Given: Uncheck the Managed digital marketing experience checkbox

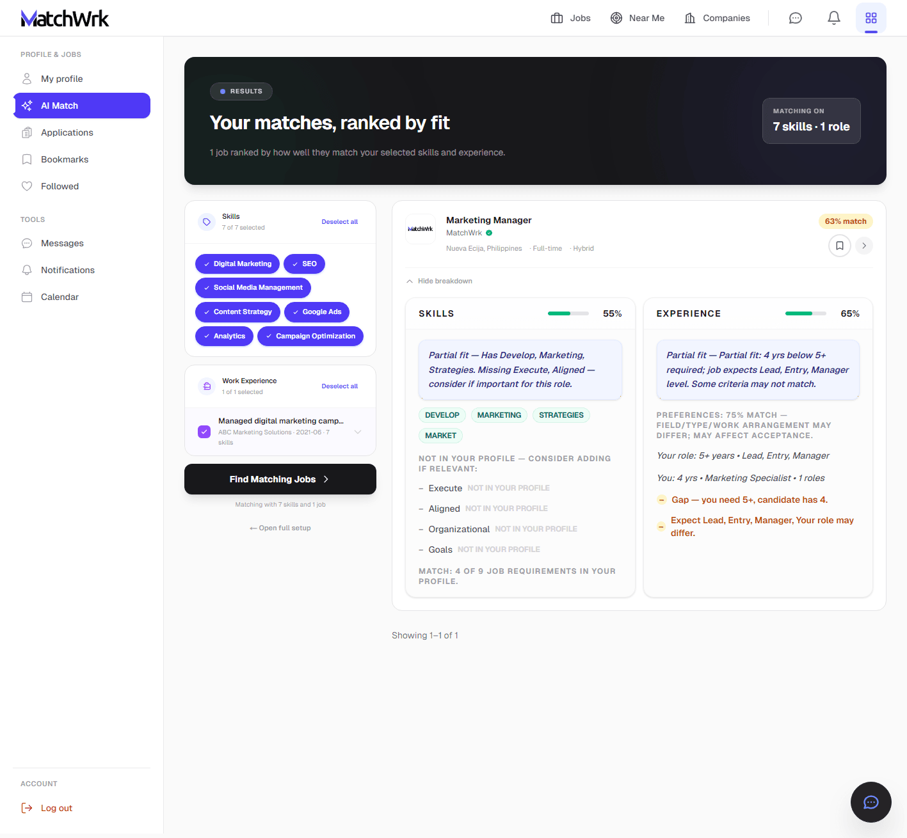Looking at the screenshot, I should (204, 432).
